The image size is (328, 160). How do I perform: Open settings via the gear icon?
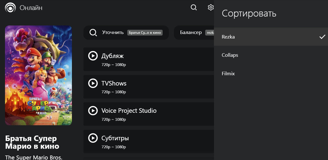210,7
